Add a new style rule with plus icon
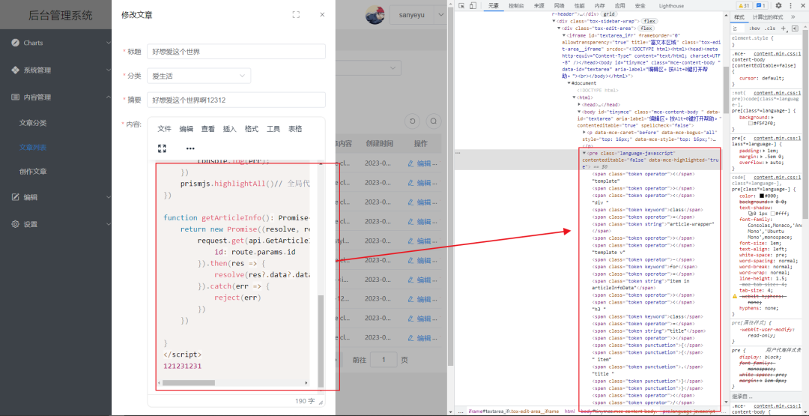The image size is (809, 416). click(784, 28)
